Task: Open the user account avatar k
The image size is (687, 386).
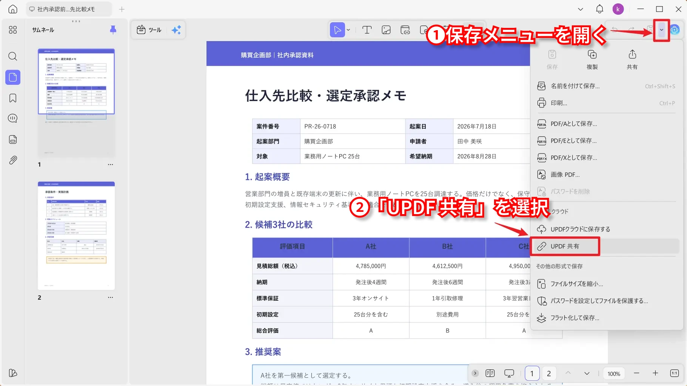Action: (618, 9)
